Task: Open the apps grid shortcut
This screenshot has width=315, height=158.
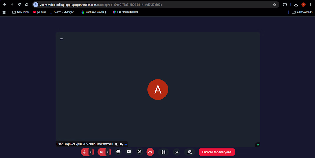Action: click(4, 12)
